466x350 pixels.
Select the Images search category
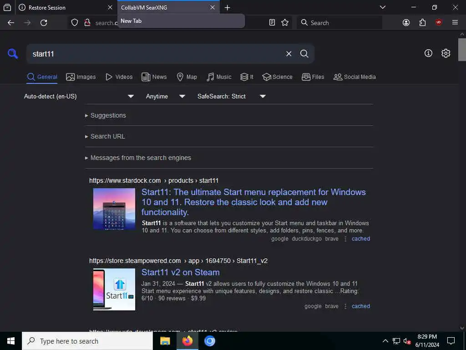click(81, 77)
